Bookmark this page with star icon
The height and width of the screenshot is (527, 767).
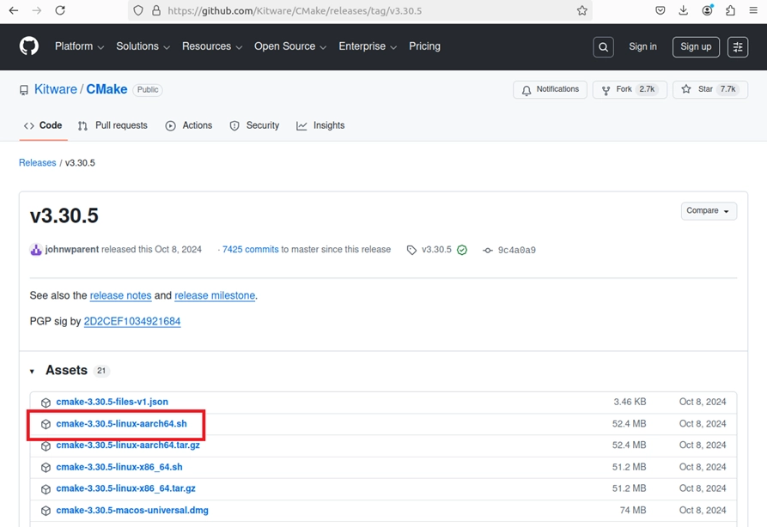click(x=582, y=11)
